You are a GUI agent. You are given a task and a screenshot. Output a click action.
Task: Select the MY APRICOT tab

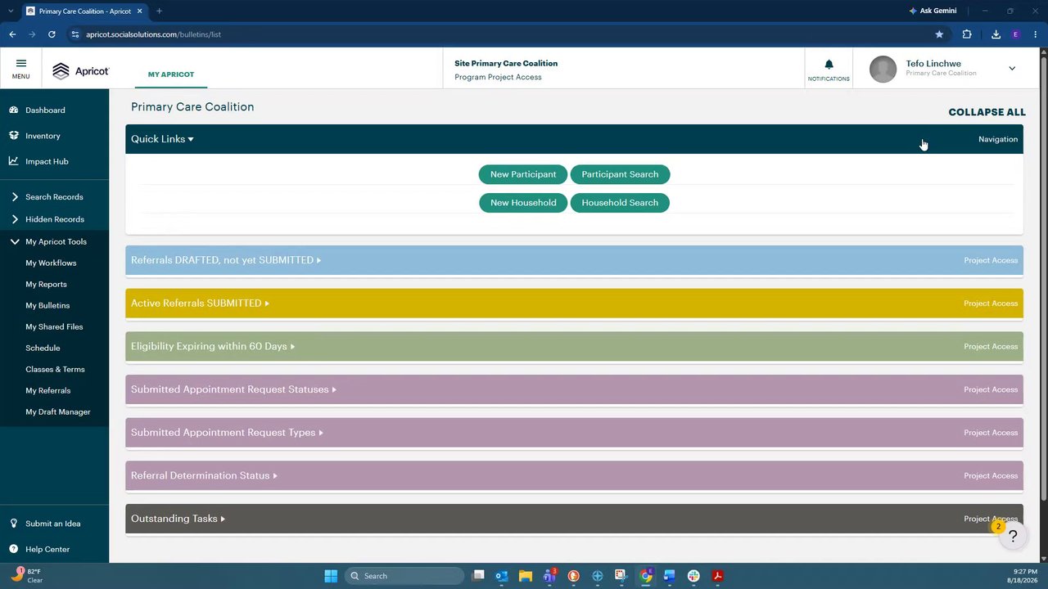pos(171,74)
